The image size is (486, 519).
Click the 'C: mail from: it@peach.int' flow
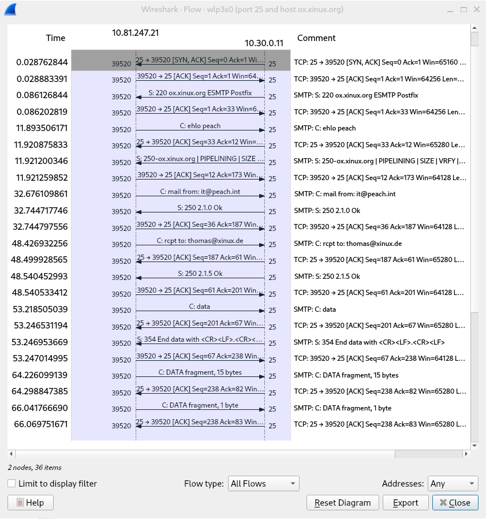199,193
